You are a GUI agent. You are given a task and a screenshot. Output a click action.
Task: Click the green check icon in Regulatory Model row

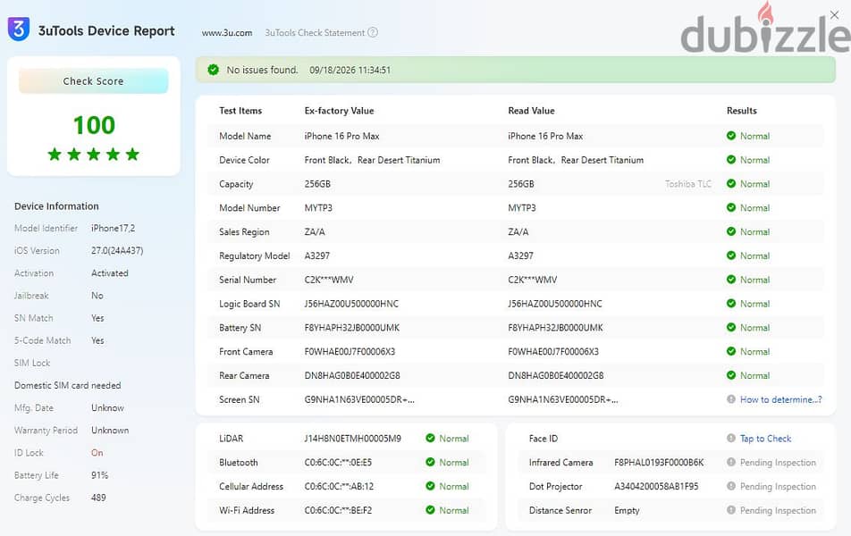click(731, 255)
